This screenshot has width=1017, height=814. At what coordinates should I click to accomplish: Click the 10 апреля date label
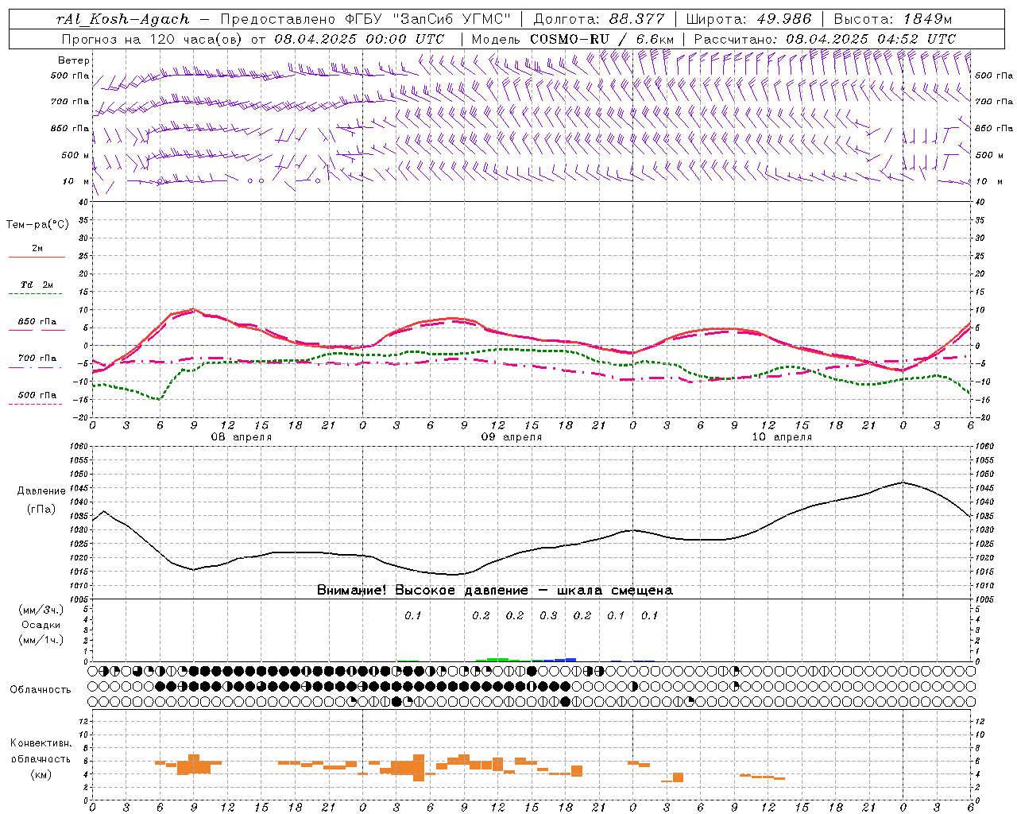tap(782, 437)
